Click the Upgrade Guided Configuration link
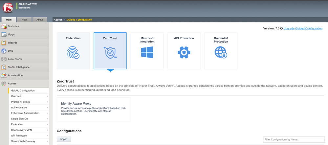This screenshot has height=145, width=328. [x=303, y=28]
